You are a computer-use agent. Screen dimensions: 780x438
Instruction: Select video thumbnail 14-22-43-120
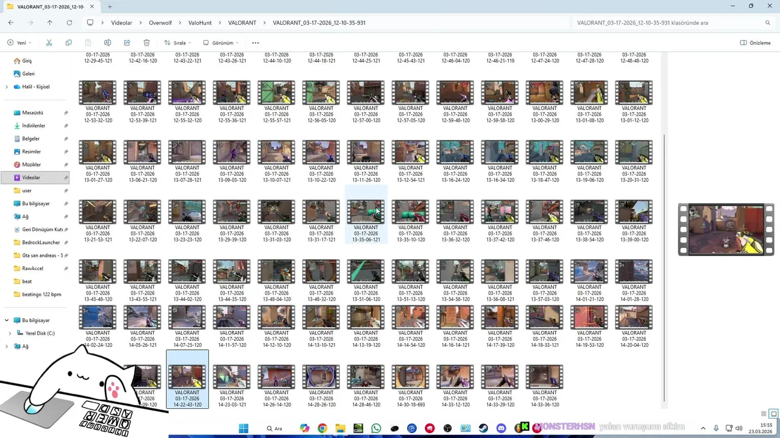tap(187, 379)
